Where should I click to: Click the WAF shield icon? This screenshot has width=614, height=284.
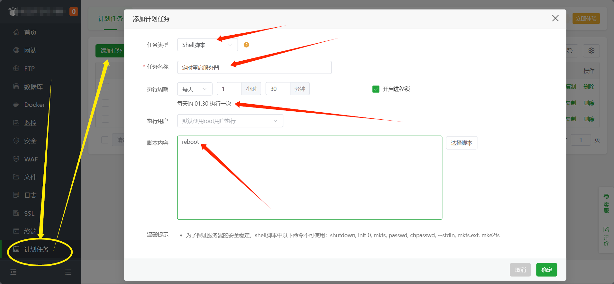click(16, 159)
